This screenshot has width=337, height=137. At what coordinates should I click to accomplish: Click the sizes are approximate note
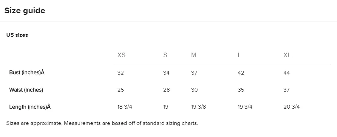pyautogui.click(x=102, y=123)
